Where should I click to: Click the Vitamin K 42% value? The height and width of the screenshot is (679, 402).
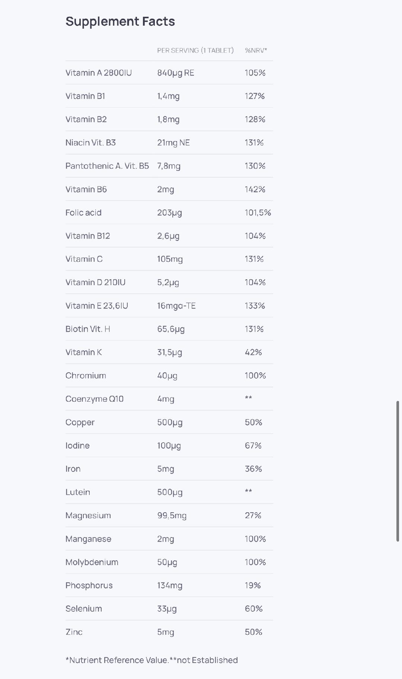coord(253,352)
